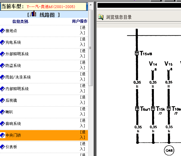Click the left panel scrollbar thumb
Screen dimensions: 181x156
coord(91,48)
